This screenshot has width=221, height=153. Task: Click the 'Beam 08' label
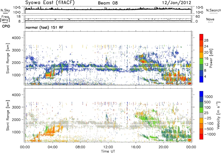108,3
